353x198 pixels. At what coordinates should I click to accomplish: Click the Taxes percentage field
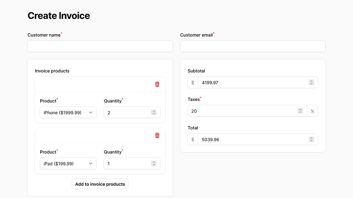243,111
